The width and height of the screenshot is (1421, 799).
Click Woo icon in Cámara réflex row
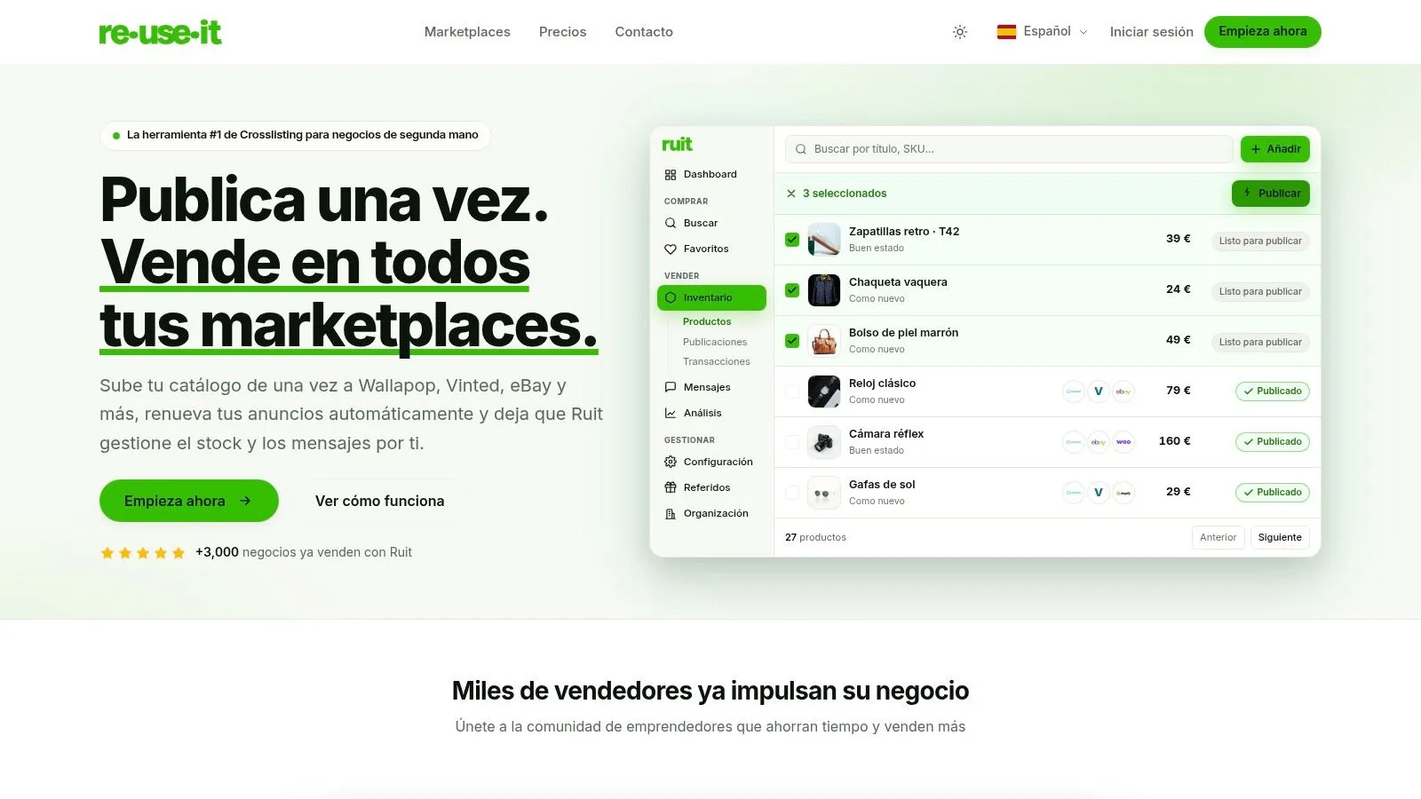(x=1123, y=442)
